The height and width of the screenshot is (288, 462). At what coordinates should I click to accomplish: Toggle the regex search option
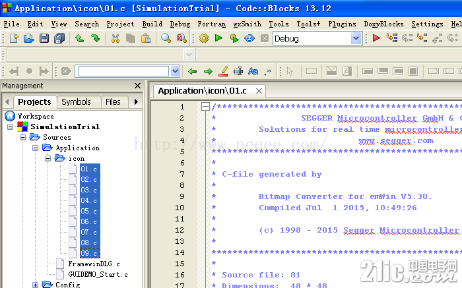click(268, 71)
